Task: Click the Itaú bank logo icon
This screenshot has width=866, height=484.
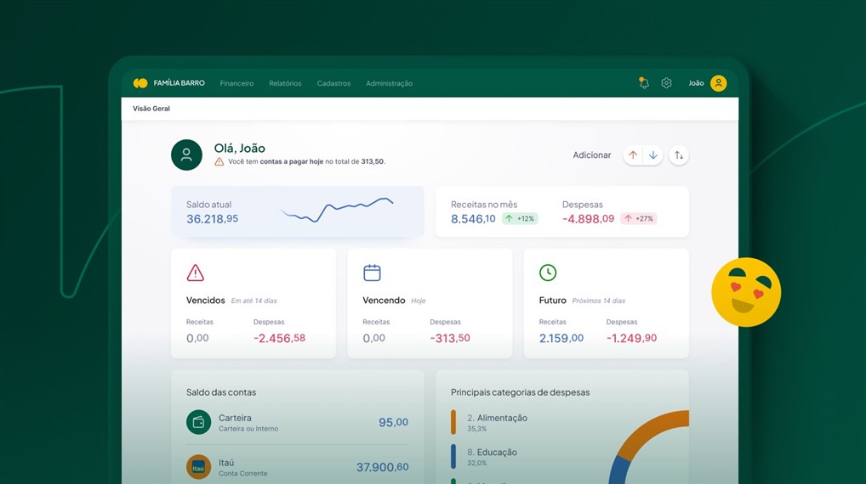Action: point(199,468)
